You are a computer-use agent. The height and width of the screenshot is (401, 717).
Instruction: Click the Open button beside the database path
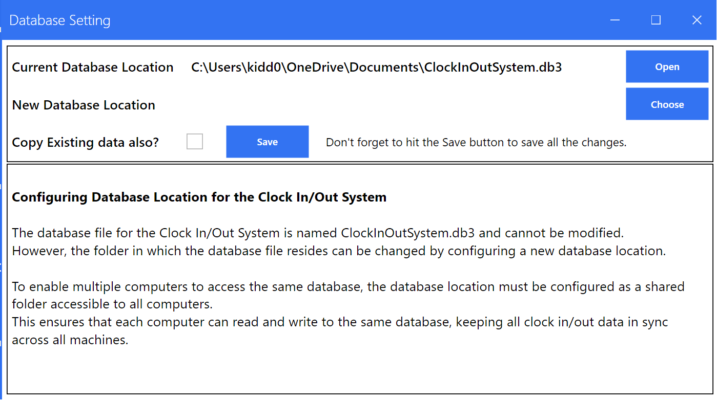(667, 66)
